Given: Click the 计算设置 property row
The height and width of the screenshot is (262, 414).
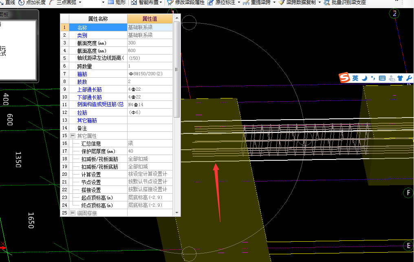Looking at the screenshot, I should (117, 174).
